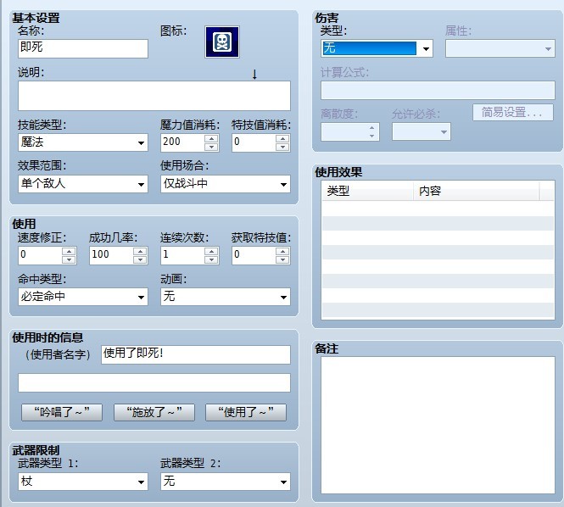The width and height of the screenshot is (564, 507).
Task: Open the 武器类型 1 dropdown showing 杖
Action: [83, 482]
